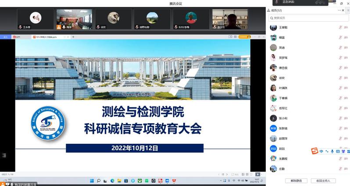This screenshot has width=350, height=186.
Task: Click the member list vertical scrollbar
Action: coord(349,66)
